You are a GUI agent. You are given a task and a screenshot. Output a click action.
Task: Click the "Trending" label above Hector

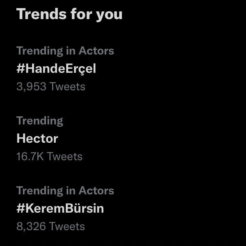(40, 121)
